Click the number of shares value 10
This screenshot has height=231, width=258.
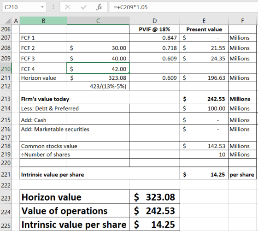click(x=204, y=154)
